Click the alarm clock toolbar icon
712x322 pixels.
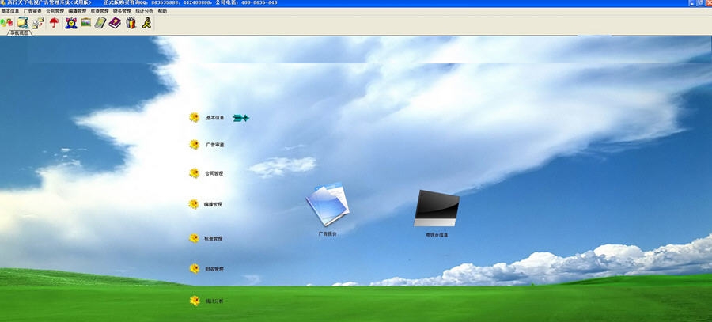[71, 23]
